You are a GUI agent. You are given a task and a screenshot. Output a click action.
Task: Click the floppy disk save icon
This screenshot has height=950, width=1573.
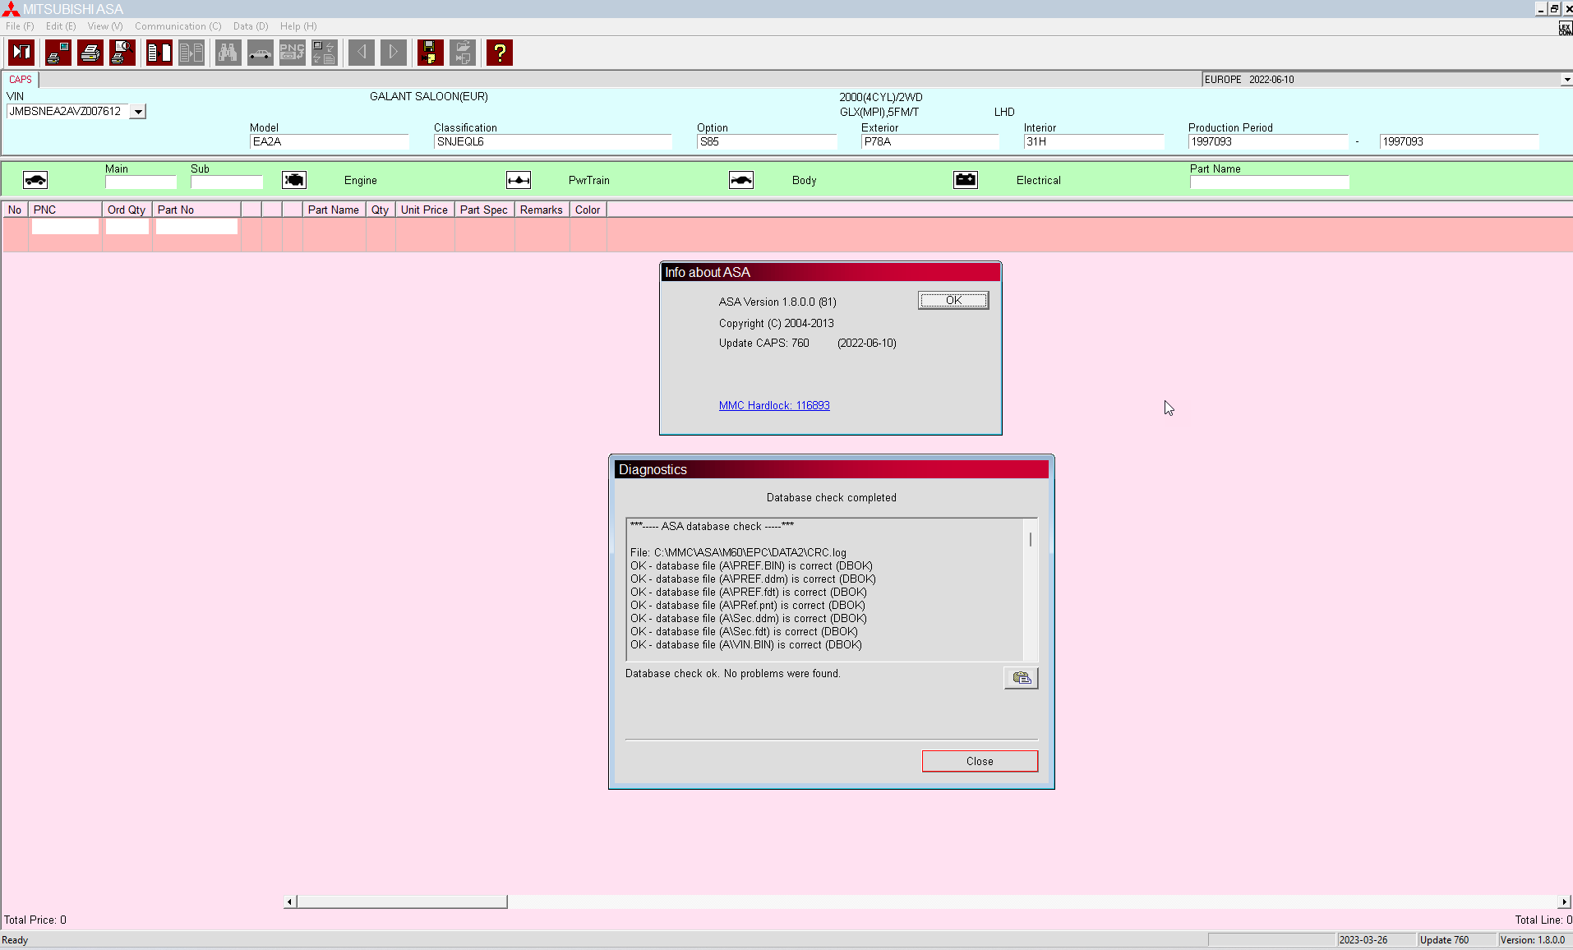431,53
